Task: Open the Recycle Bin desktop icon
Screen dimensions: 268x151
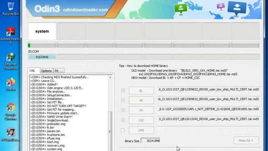Action: (x=10, y=8)
